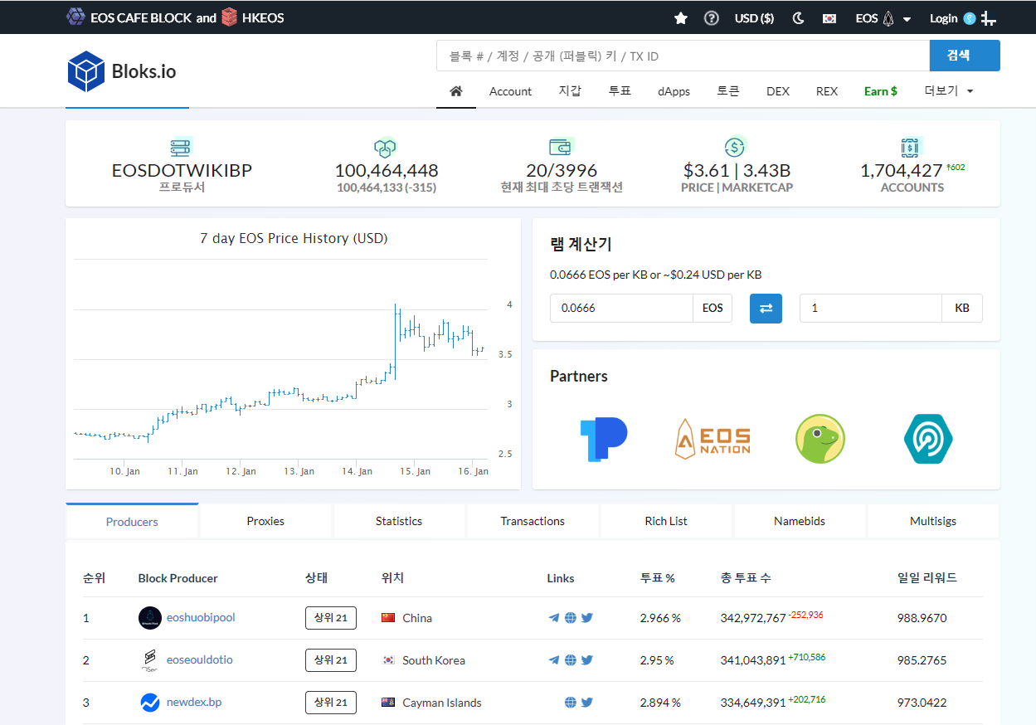Open eoshuobipool's website globe icon
The image size is (1036, 725).
point(571,617)
